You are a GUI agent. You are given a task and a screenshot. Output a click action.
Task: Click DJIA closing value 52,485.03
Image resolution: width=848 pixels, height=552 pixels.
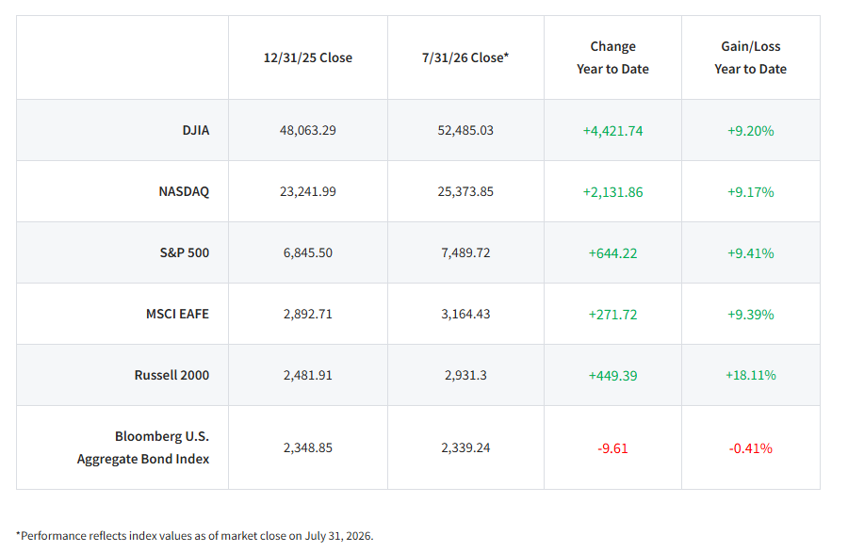tap(465, 130)
